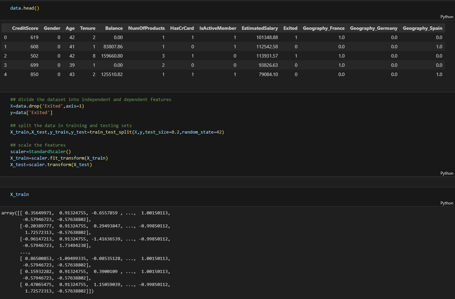
Task: Click the comment about splitting training and testing sets
Action: click(71, 126)
